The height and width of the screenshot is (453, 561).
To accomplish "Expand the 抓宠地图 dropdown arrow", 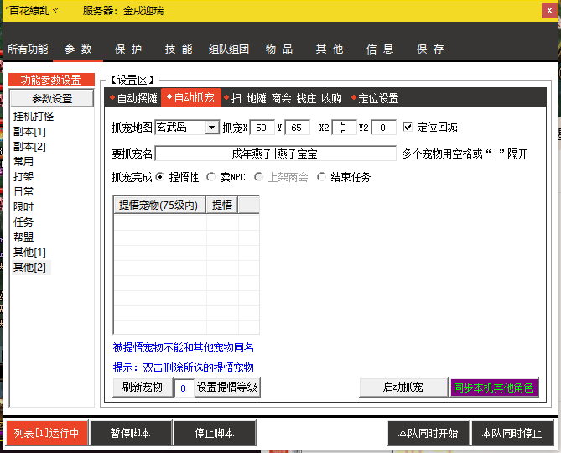I will [x=212, y=127].
